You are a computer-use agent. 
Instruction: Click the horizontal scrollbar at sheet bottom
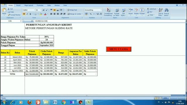[87, 95]
